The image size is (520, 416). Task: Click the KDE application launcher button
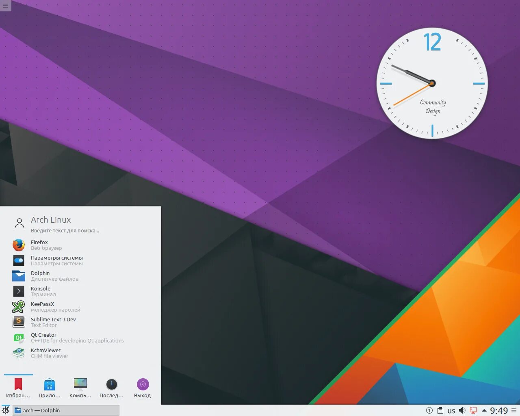coord(6,410)
